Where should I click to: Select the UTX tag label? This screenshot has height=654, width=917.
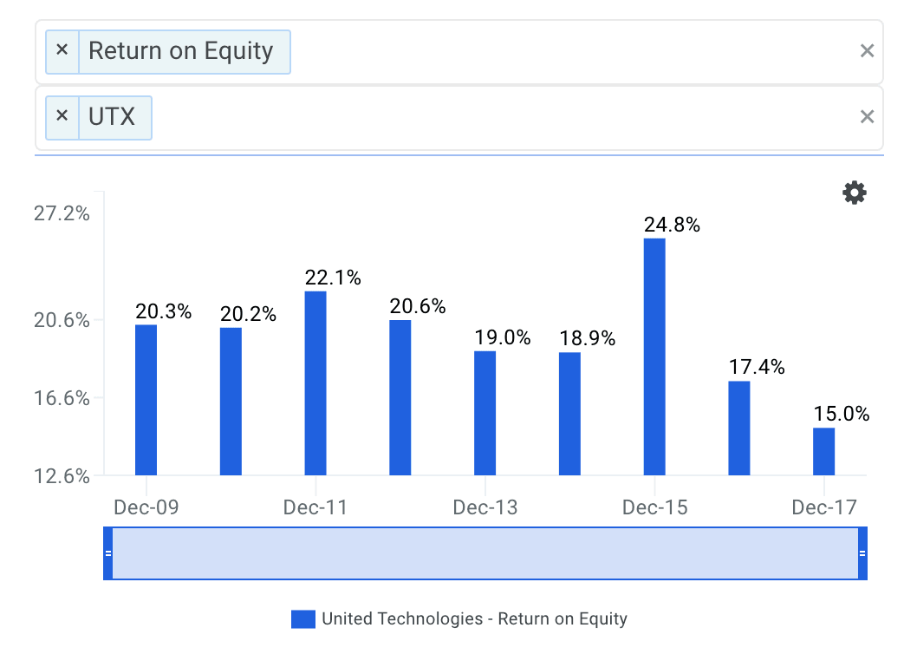113,117
